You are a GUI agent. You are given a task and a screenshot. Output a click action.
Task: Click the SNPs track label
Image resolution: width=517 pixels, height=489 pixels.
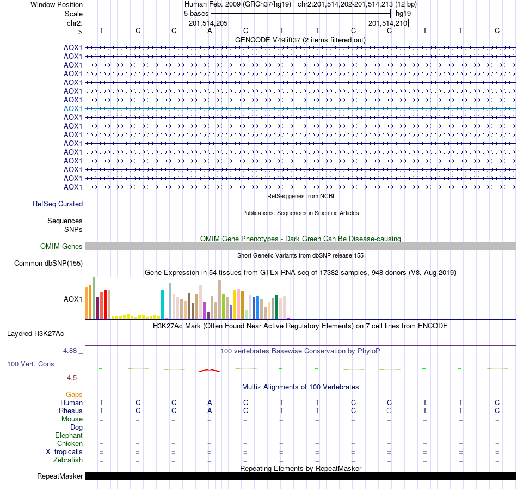tap(73, 229)
